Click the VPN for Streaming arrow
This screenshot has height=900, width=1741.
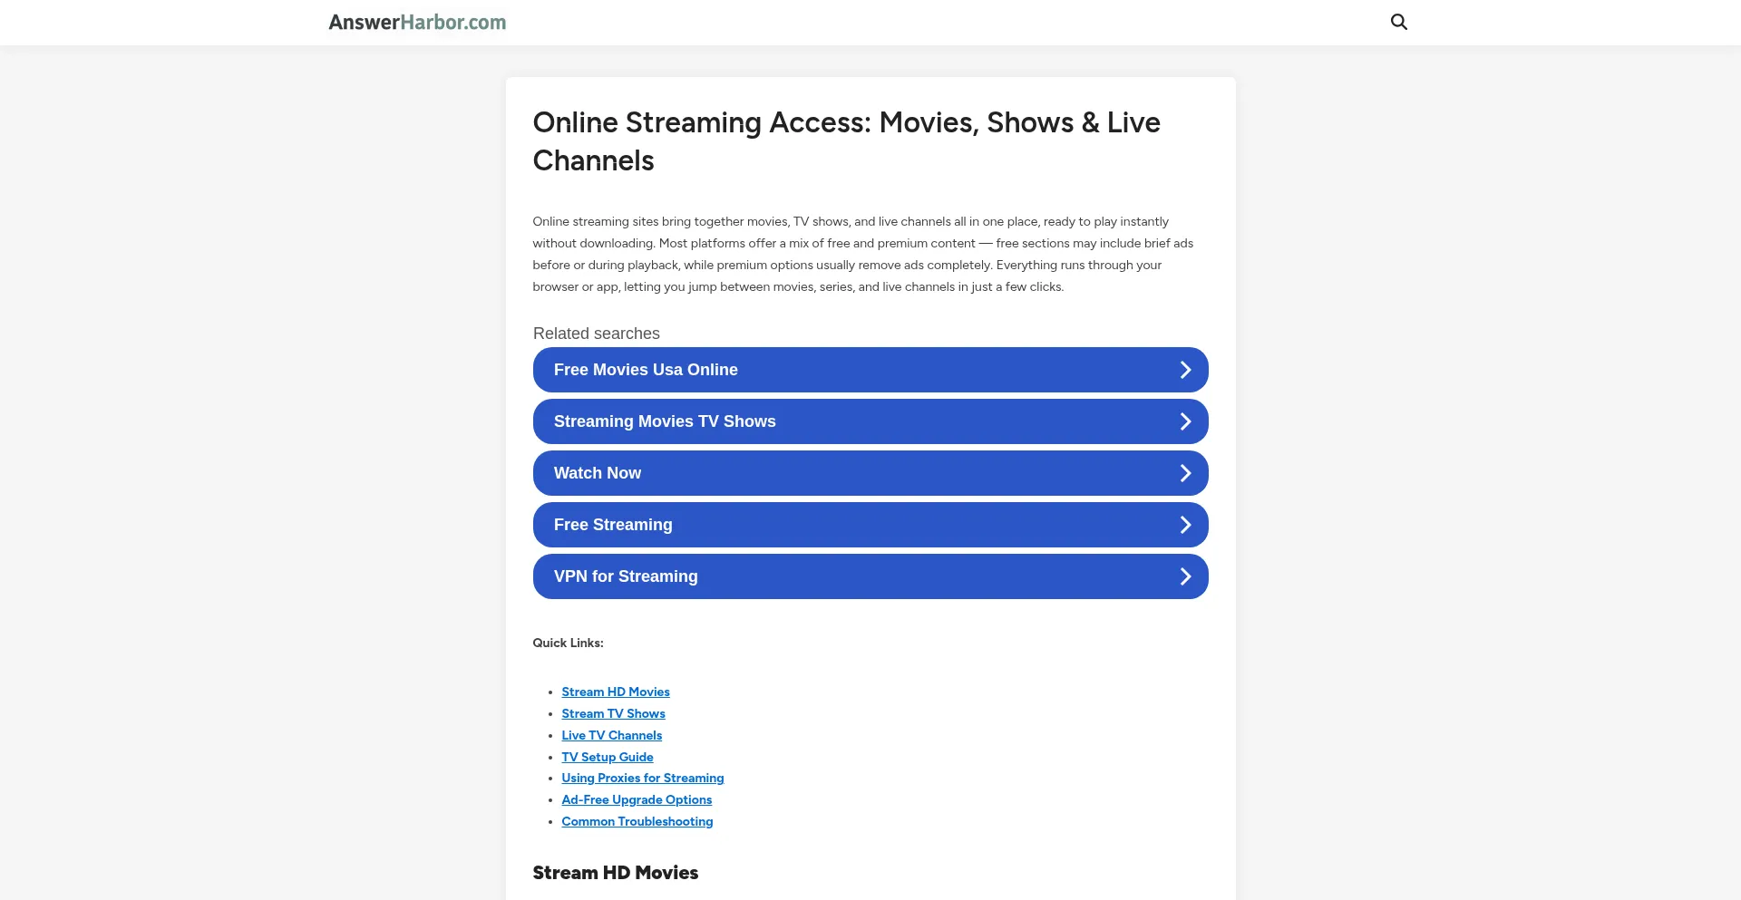click(x=1184, y=576)
